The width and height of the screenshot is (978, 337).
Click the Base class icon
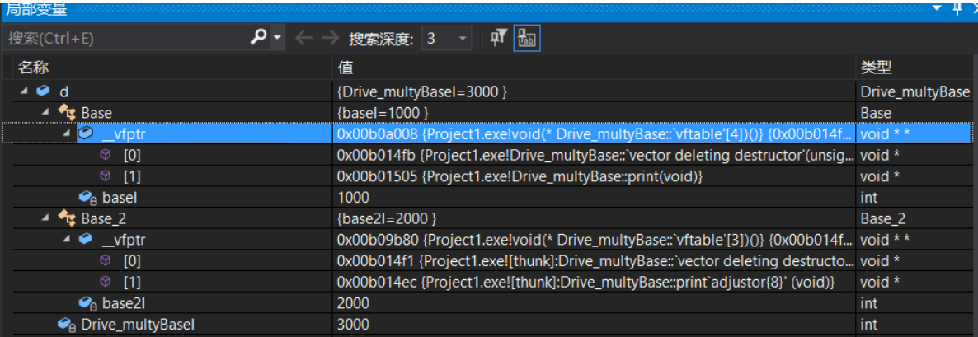[x=66, y=113]
